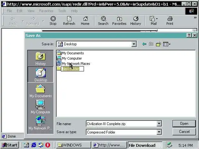Expand the Save in Desktop dropdown
Viewport: 199px width, 149px height.
tap(134, 44)
